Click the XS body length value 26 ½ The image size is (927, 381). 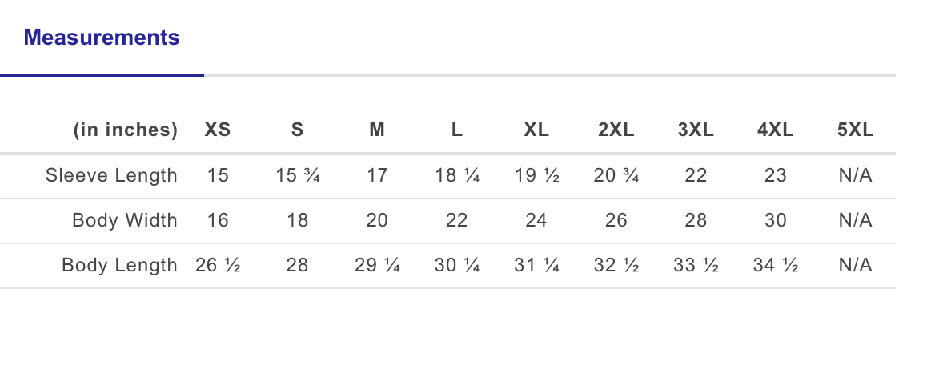[218, 265]
